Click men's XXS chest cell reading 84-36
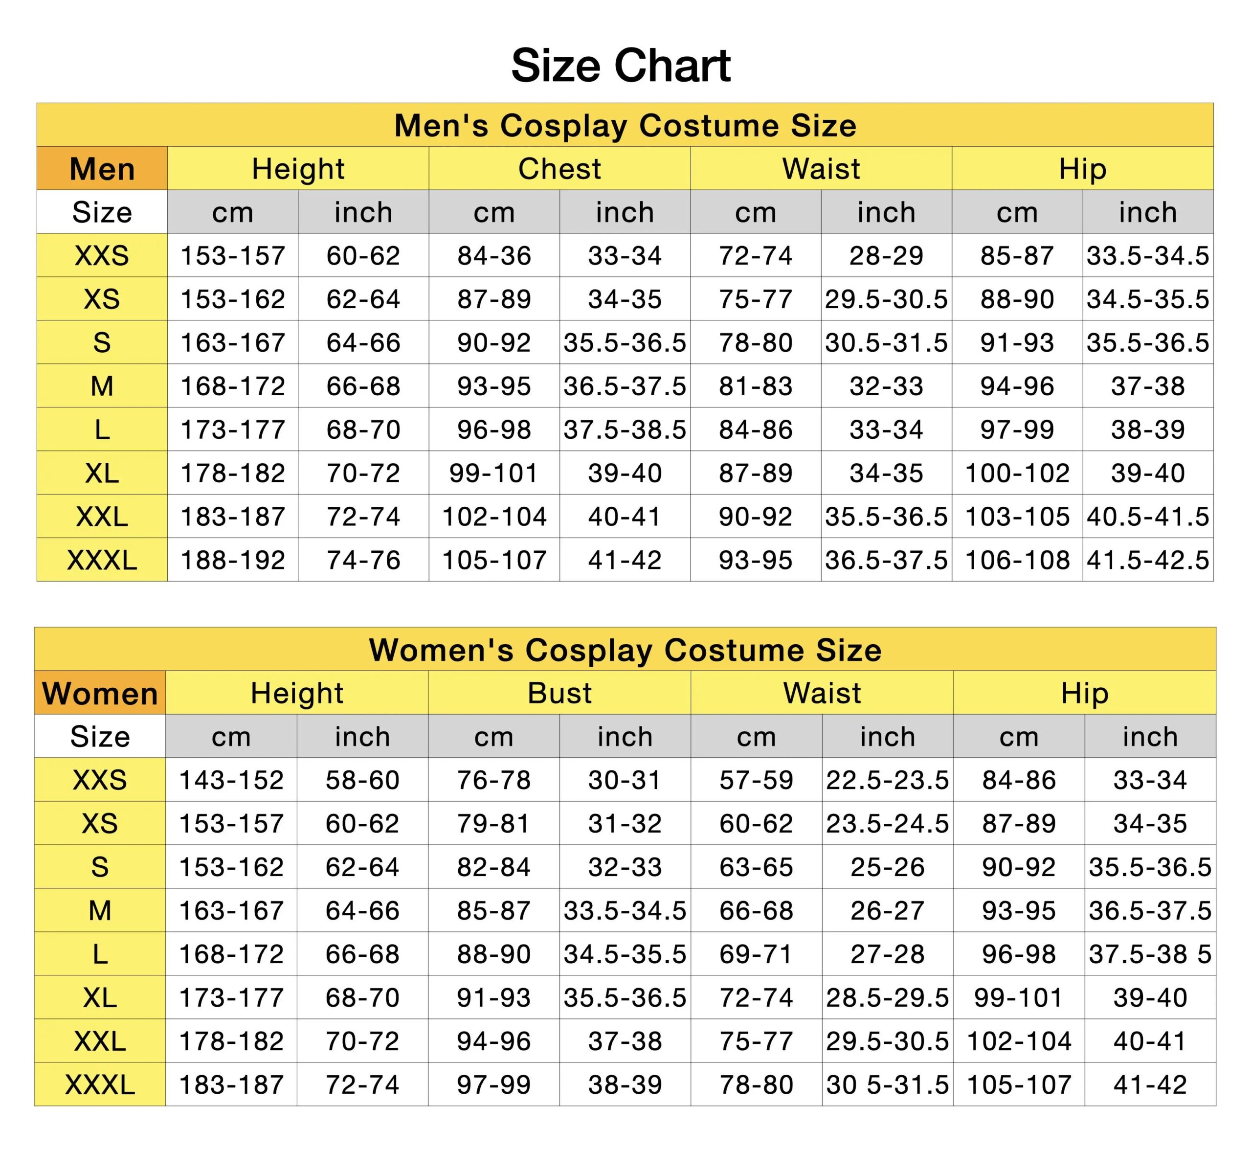This screenshot has height=1151, width=1252. [x=493, y=255]
